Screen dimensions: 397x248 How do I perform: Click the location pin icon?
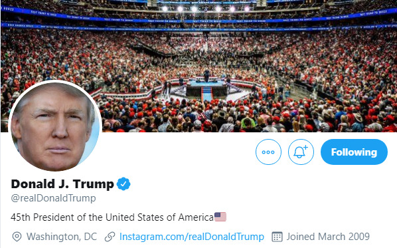pyautogui.click(x=17, y=237)
